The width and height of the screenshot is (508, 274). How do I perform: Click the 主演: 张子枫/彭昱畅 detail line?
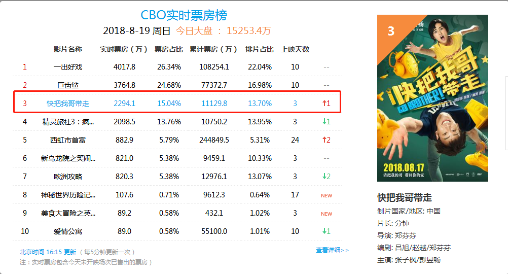pos(409,260)
